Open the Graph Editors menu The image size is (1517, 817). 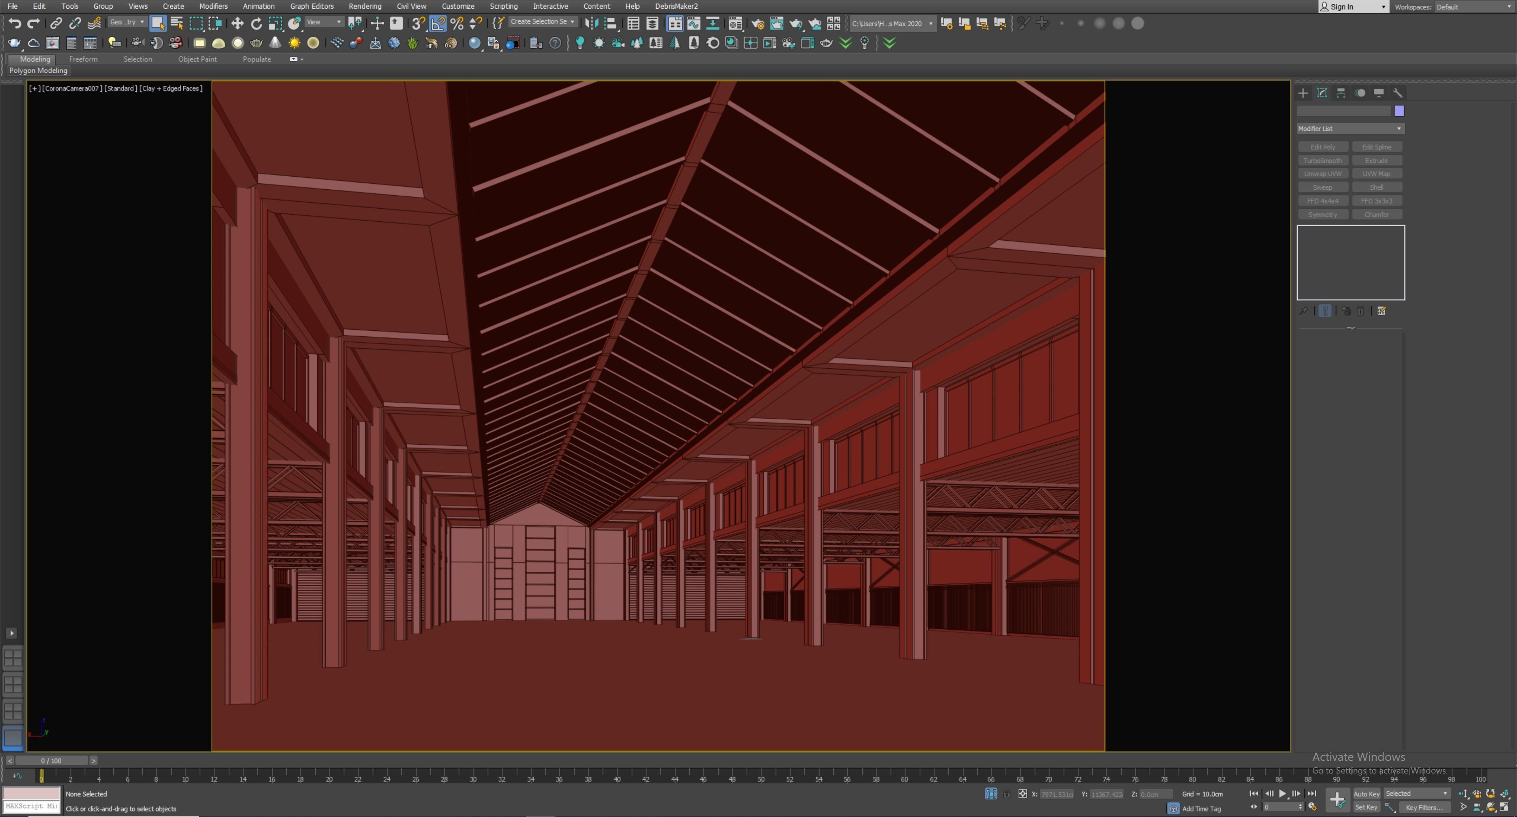pyautogui.click(x=312, y=6)
